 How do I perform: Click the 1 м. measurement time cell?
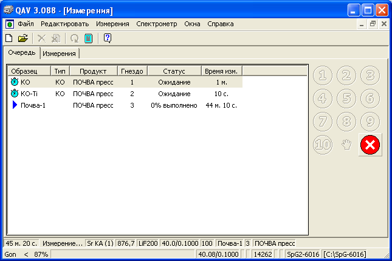click(221, 82)
